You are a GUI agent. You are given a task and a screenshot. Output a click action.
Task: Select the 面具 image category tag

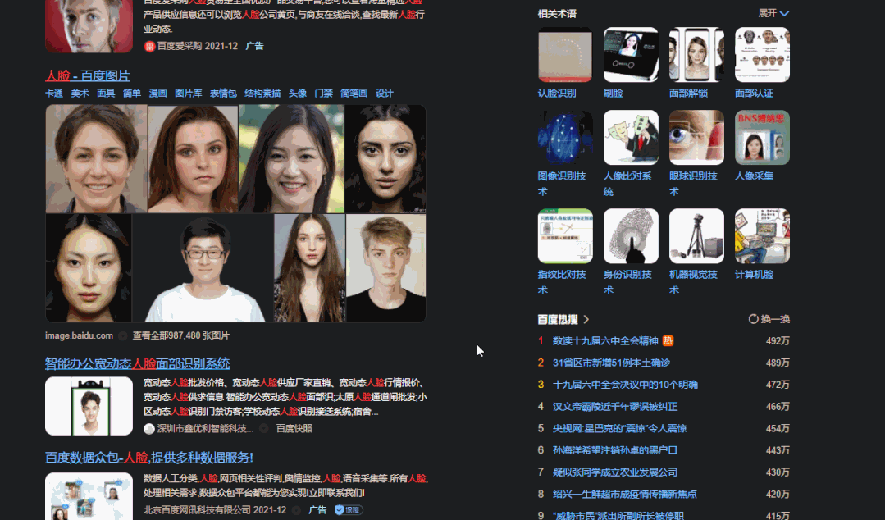pos(106,94)
